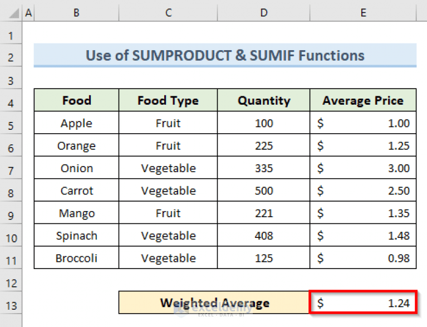Screen dimensions: 427x327
Task: Select quantity cell 221
Action: pyautogui.click(x=264, y=213)
